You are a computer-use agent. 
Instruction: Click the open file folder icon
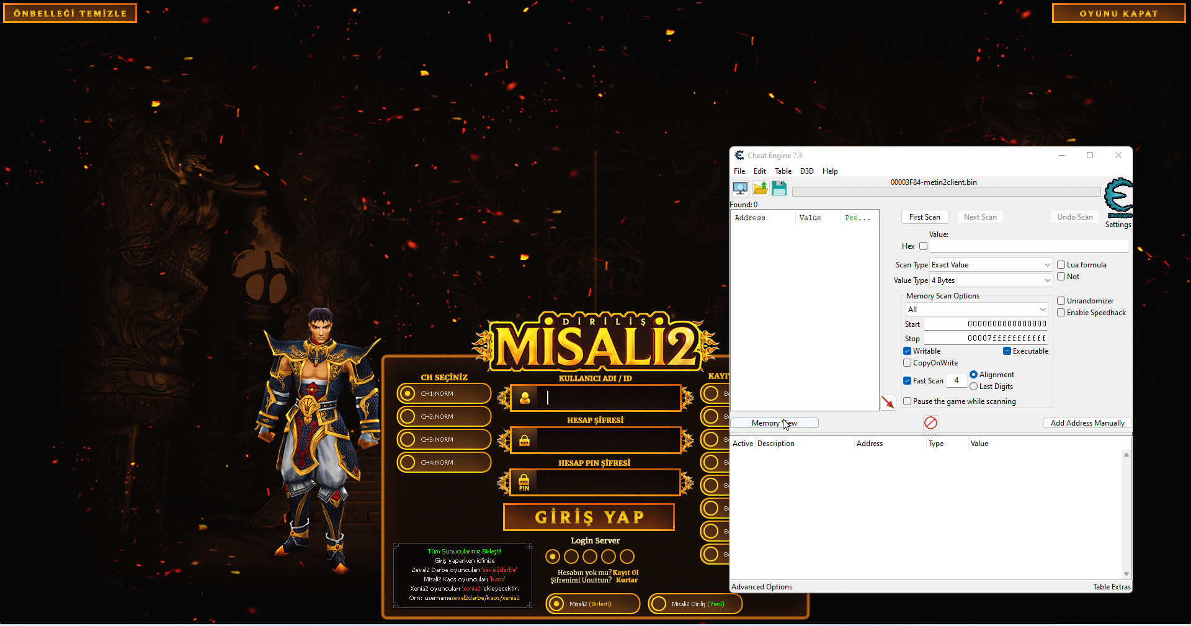click(761, 189)
